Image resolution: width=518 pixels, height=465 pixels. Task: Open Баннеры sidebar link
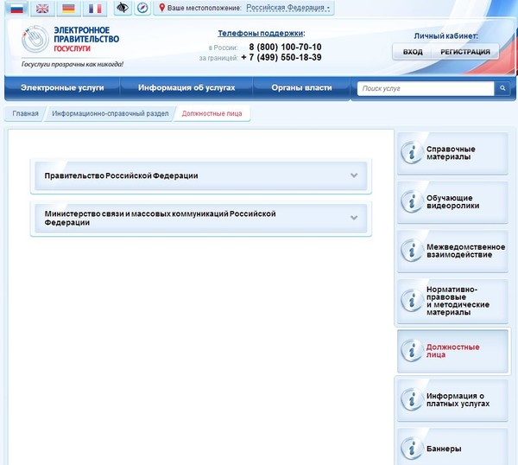pyautogui.click(x=452, y=449)
